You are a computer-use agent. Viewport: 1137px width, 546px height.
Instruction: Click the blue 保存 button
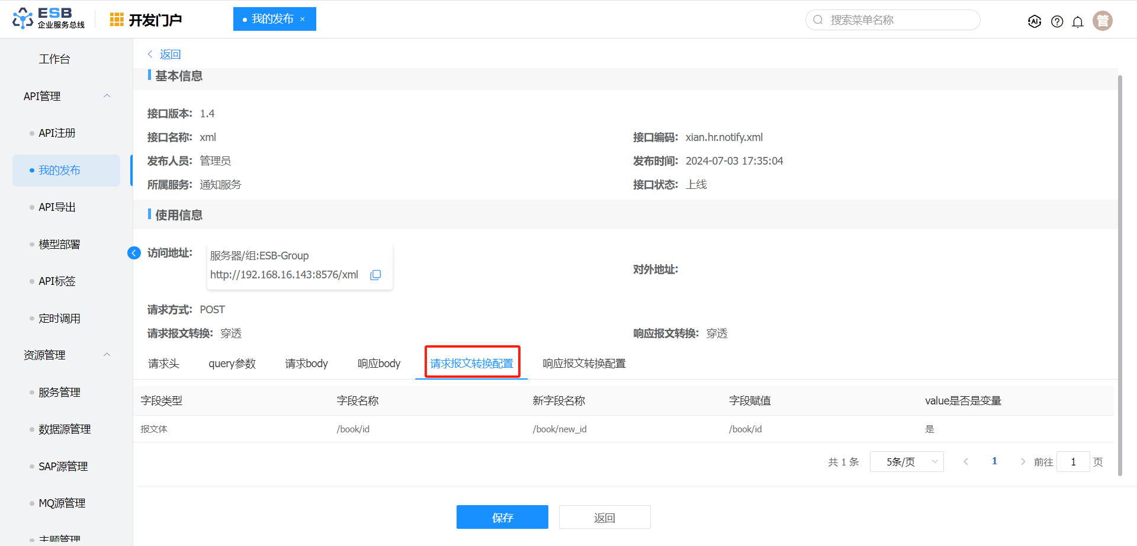[502, 517]
